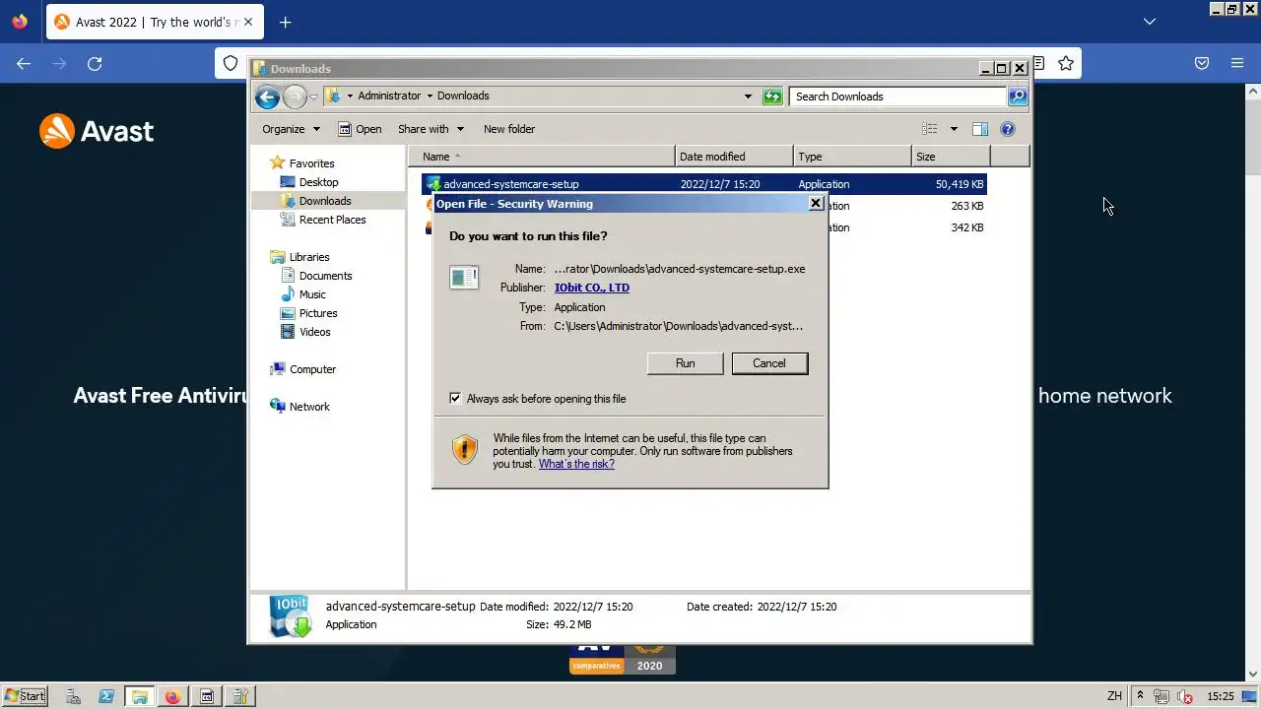This screenshot has height=709, width=1261.
Task: Click the 342 KB size cell
Action: [x=966, y=227]
